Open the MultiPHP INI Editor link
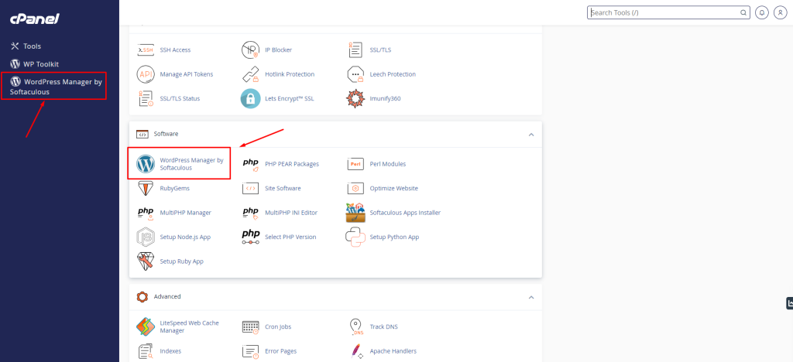Image resolution: width=793 pixels, height=362 pixels. click(x=291, y=213)
